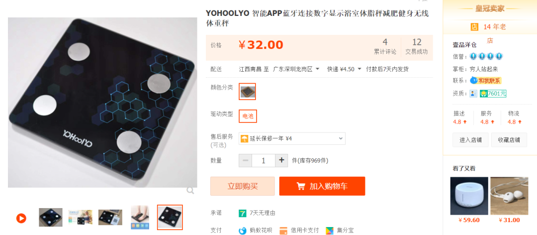The height and width of the screenshot is (235, 537).
Task: Select the 电池 drive type option
Action: pyautogui.click(x=248, y=117)
